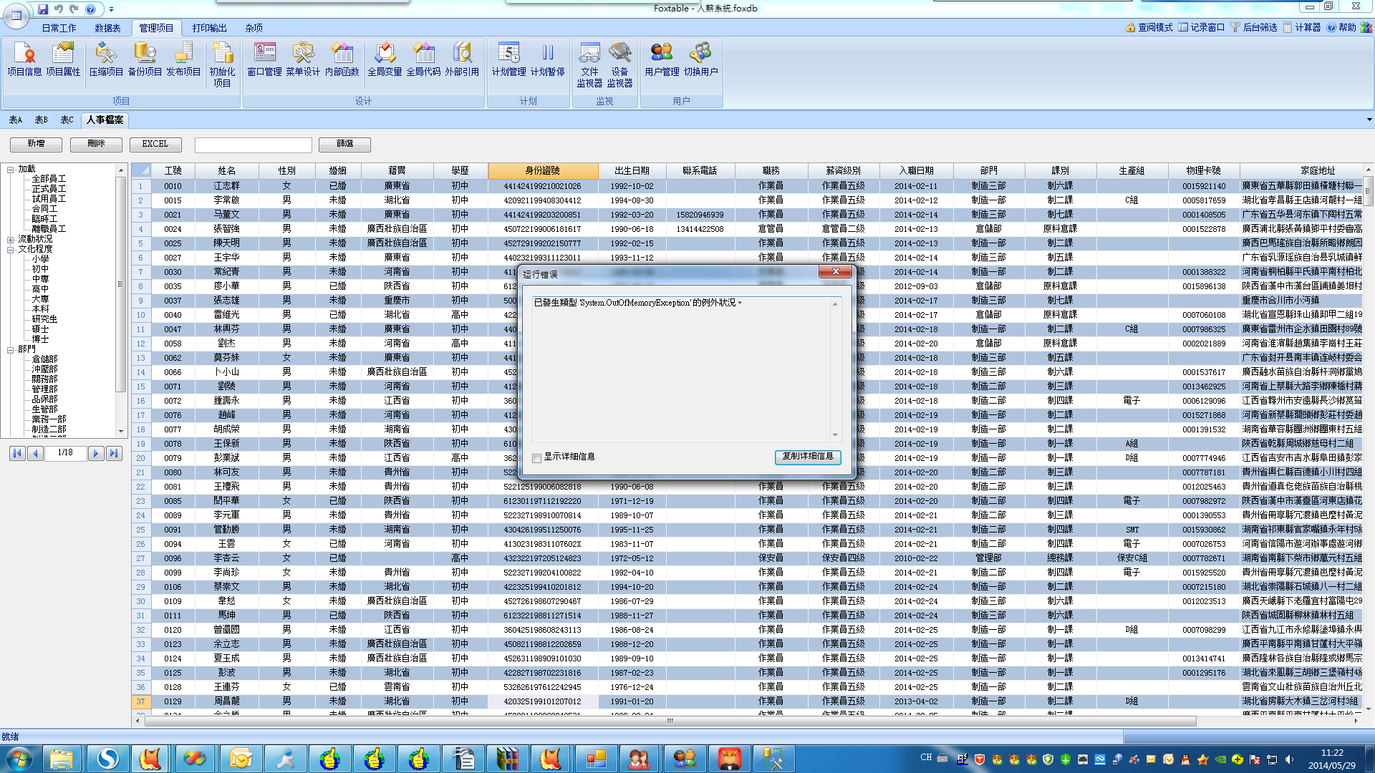This screenshot has width=1375, height=773.
Task: Click the filter text input field
Action: (x=254, y=145)
